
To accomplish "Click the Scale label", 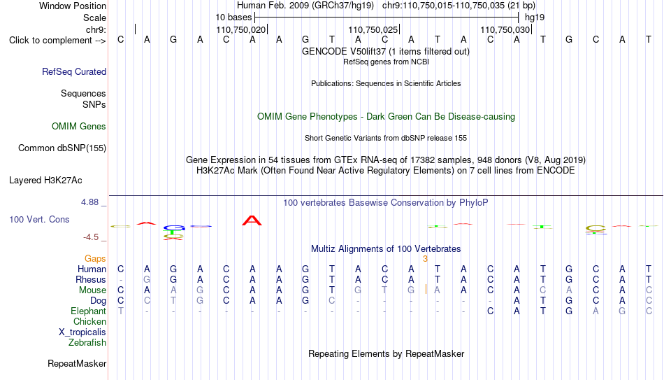I will (94, 17).
